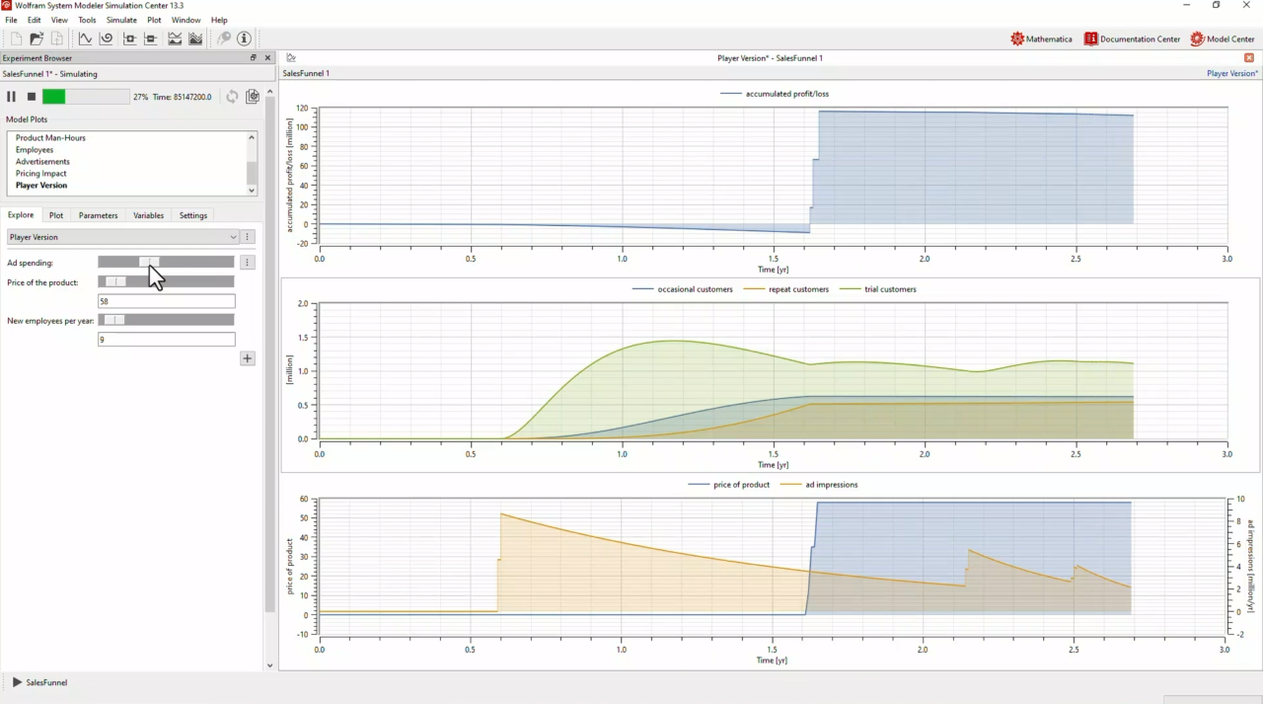Click the employees value field showing 9

pyautogui.click(x=167, y=339)
